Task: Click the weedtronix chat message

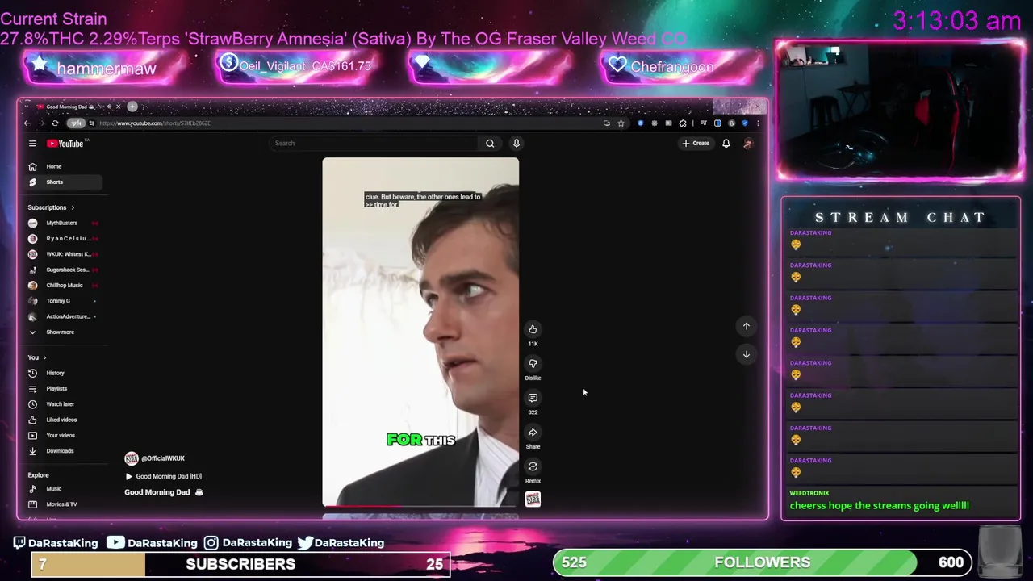Action: [879, 506]
